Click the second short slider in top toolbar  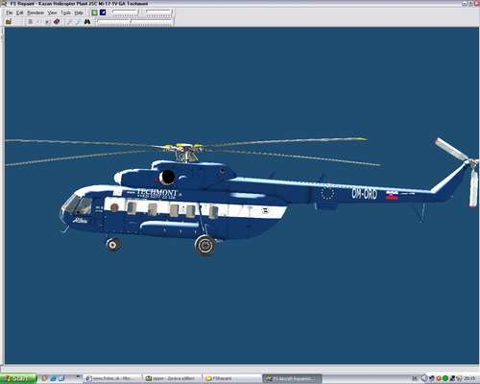coord(158,12)
